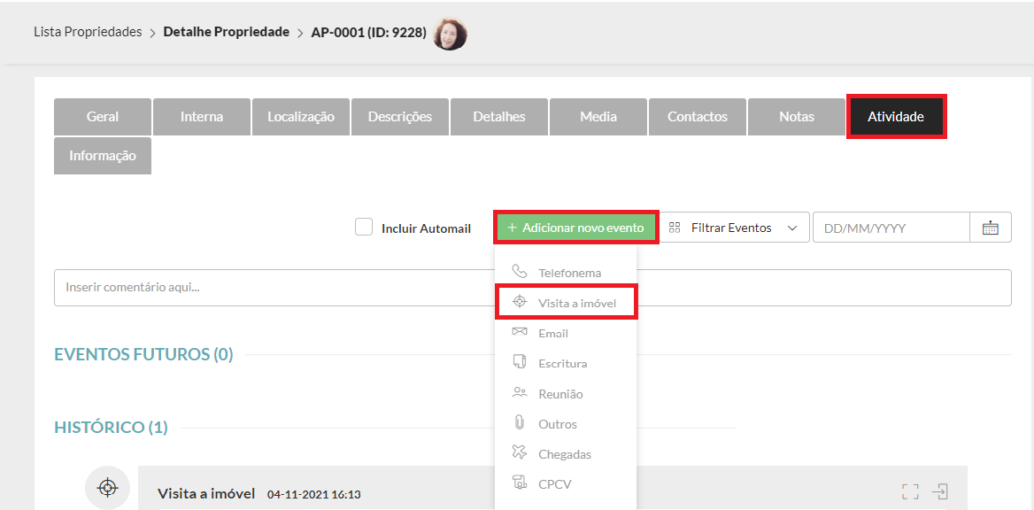Click the Inserir comentário aqui field
The height and width of the screenshot is (510, 1034).
tap(533, 288)
